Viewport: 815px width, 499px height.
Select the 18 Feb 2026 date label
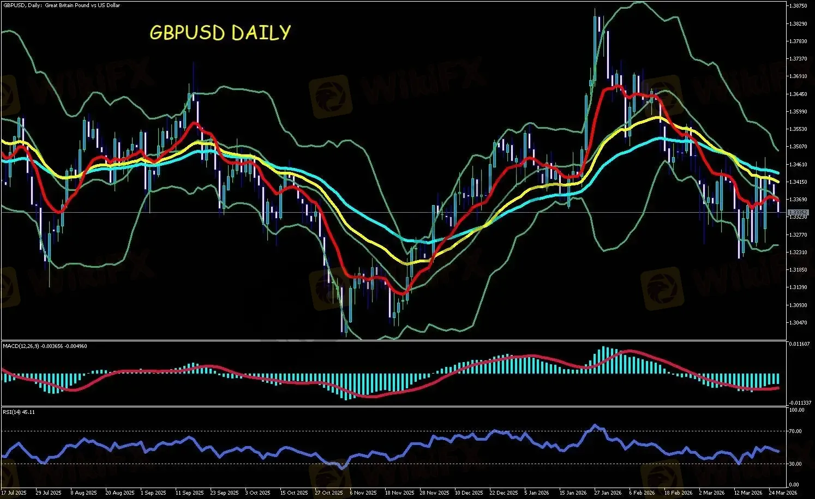(x=678, y=493)
